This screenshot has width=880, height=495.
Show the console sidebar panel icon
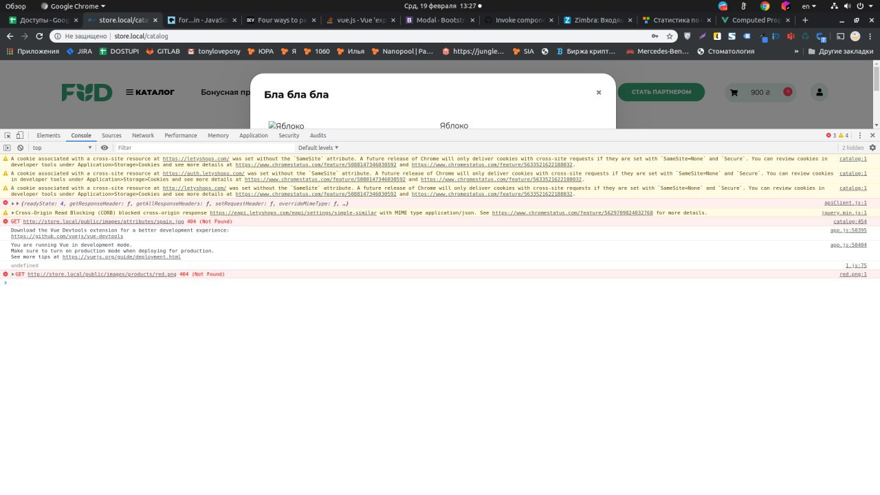8,148
